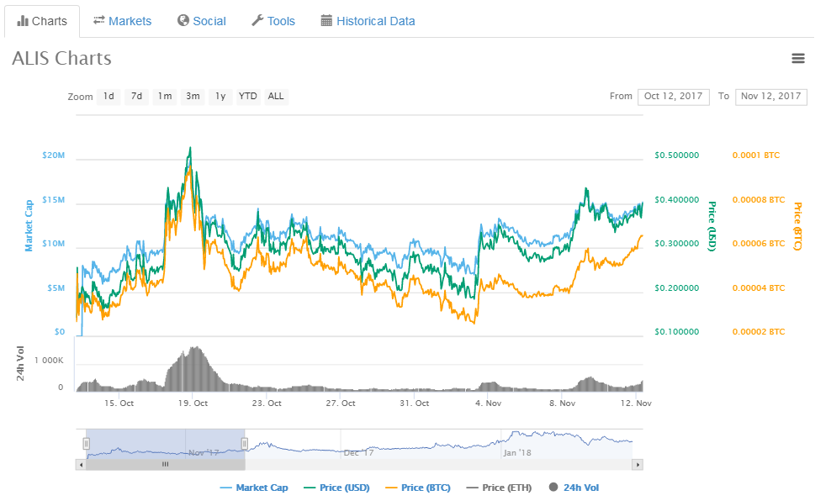Toggle the Price (USD) series in legend
This screenshot has width=831, height=501.
pos(336,488)
